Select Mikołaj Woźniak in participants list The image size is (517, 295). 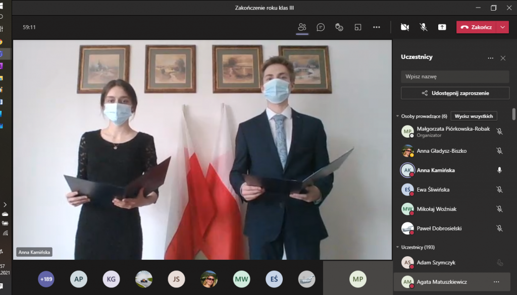437,209
